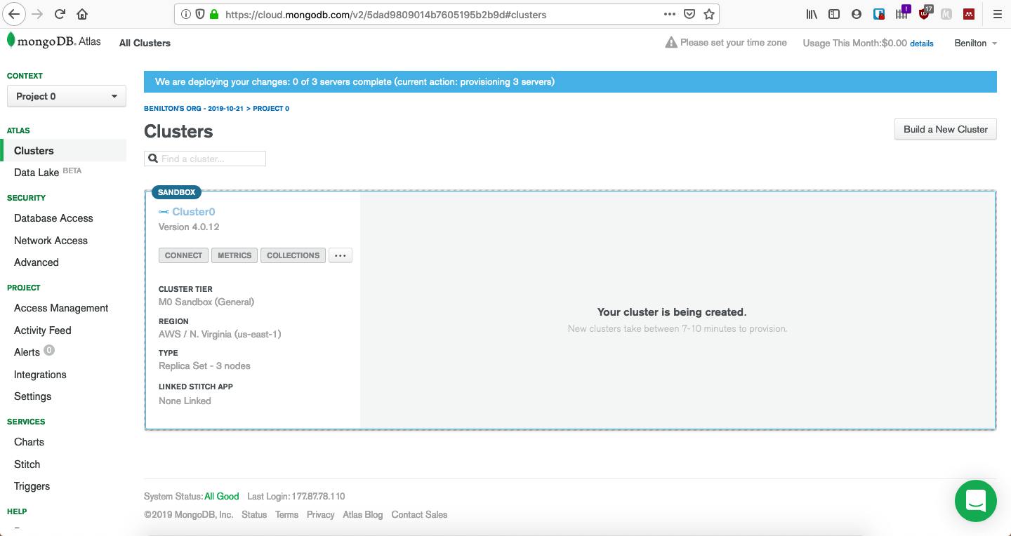
Task: Click the Bitwarden-style locked extension icon
Action: click(879, 13)
